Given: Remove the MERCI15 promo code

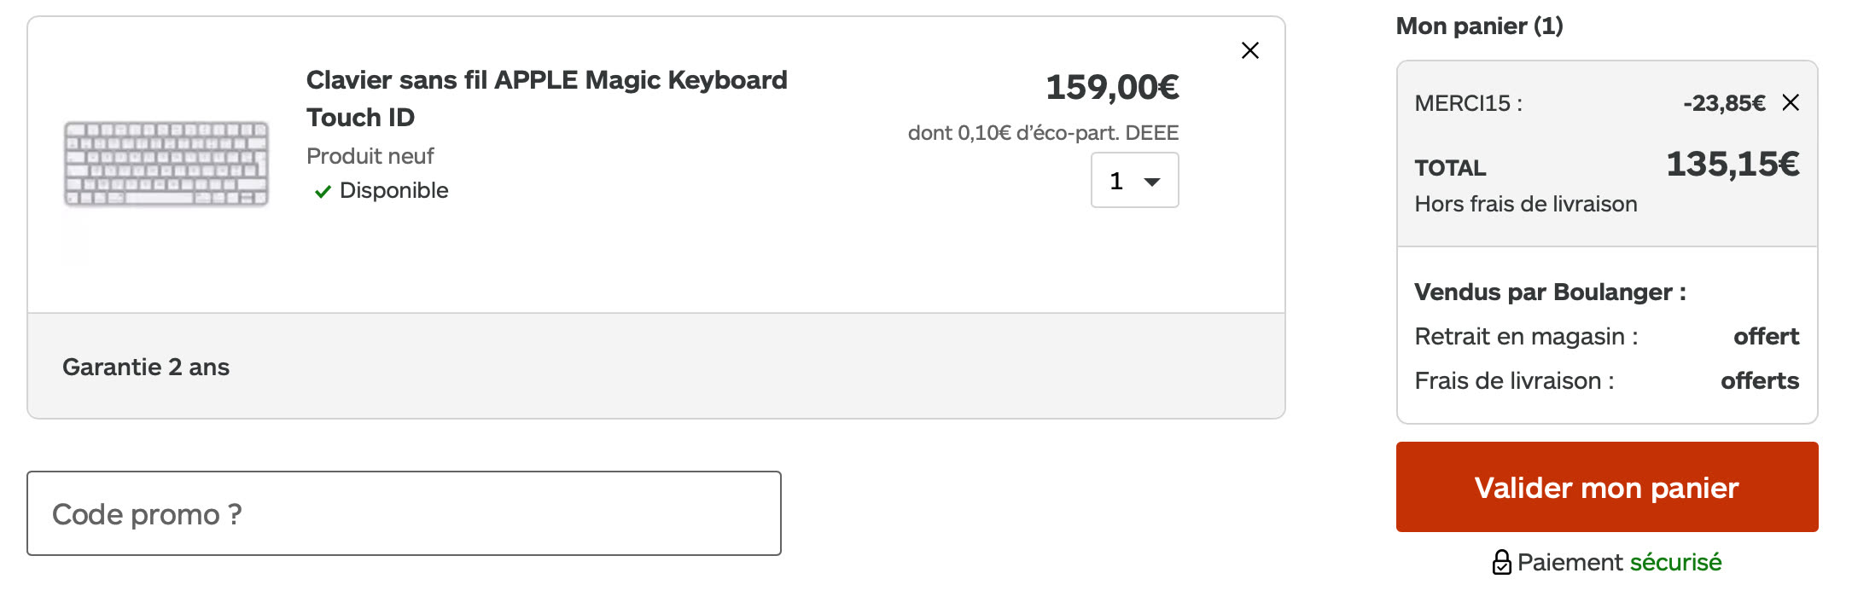Looking at the screenshot, I should point(1791,103).
